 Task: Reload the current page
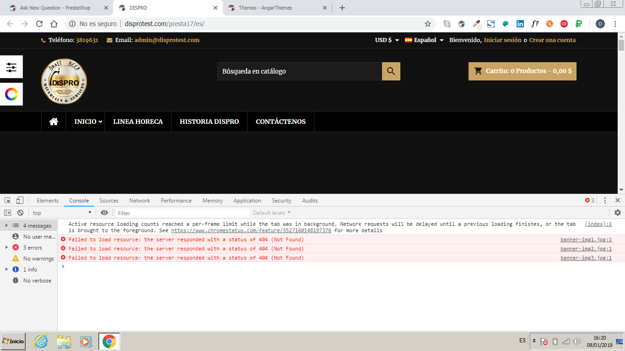39,24
